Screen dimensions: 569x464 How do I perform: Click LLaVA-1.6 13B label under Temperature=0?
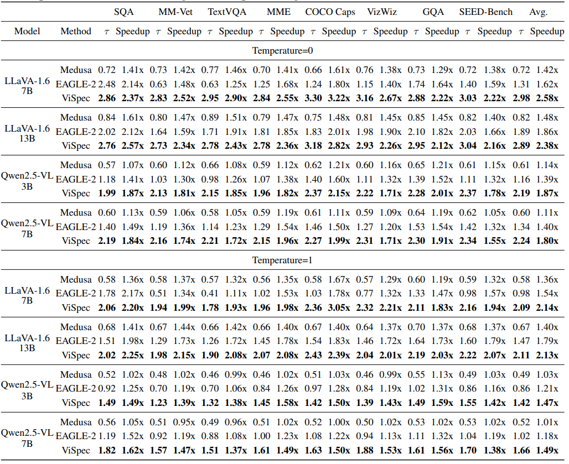27,132
